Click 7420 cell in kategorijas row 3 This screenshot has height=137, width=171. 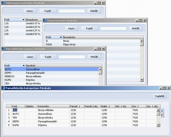pyautogui.click(x=139, y=118)
